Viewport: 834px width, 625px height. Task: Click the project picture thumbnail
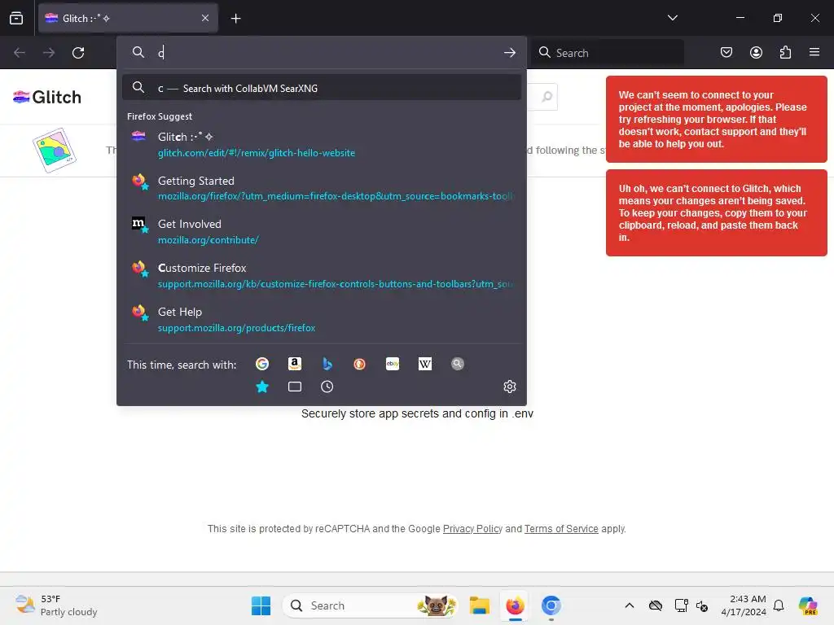coord(55,150)
